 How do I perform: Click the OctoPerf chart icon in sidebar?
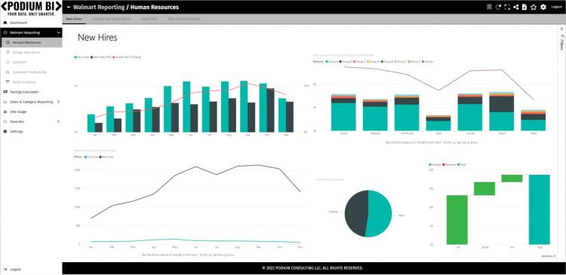pos(8,63)
